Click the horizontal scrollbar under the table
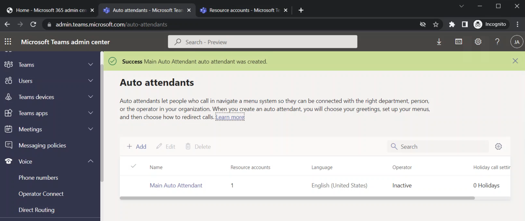Viewport: 525px width, 221px height. coord(297,198)
